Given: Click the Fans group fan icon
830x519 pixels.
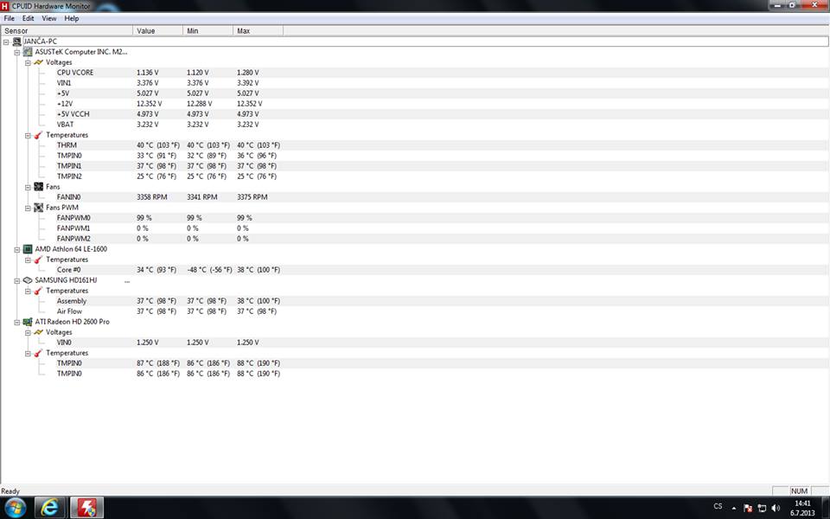Looking at the screenshot, I should pos(38,187).
